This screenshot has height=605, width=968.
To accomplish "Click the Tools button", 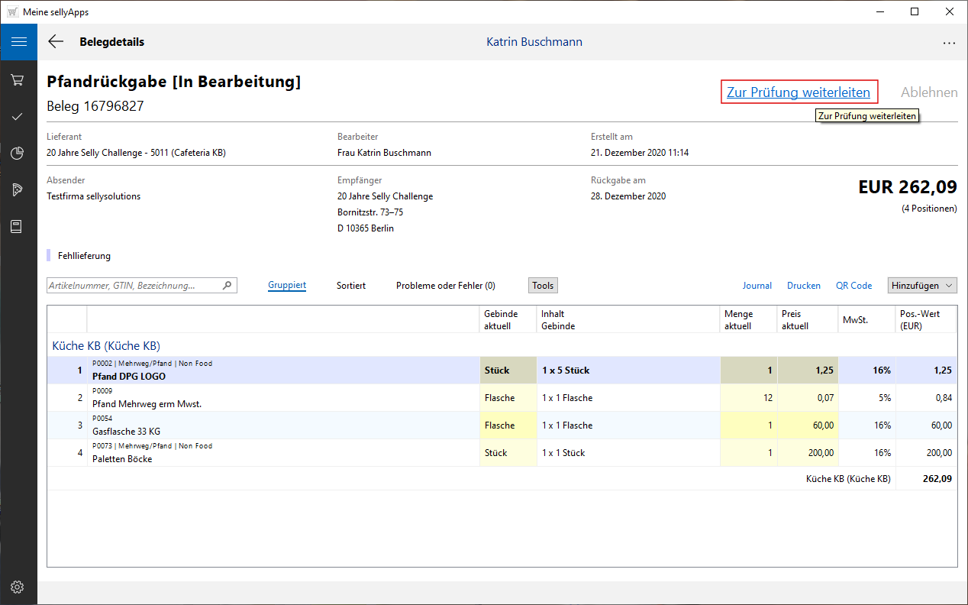I will click(x=543, y=286).
